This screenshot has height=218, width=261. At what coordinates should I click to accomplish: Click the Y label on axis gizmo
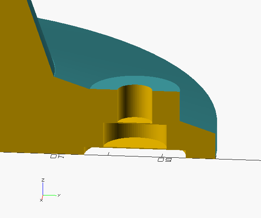59,195
